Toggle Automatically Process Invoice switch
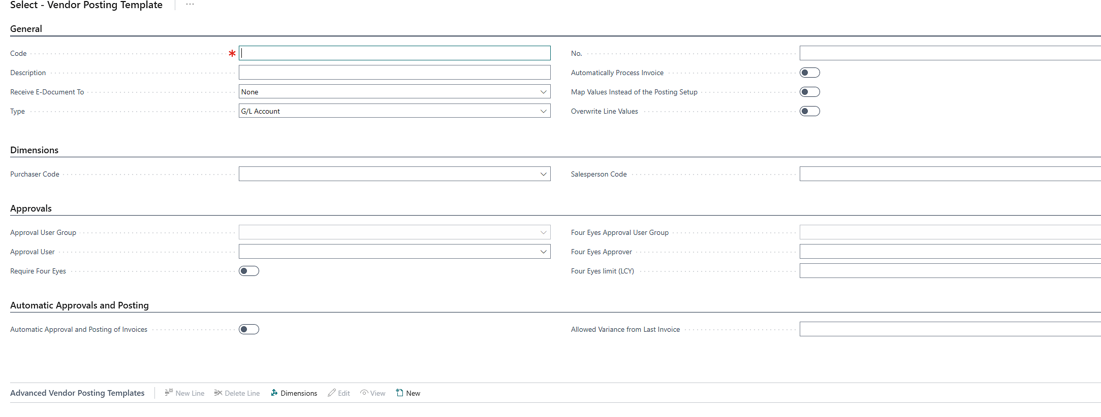This screenshot has height=417, width=1101. click(810, 73)
